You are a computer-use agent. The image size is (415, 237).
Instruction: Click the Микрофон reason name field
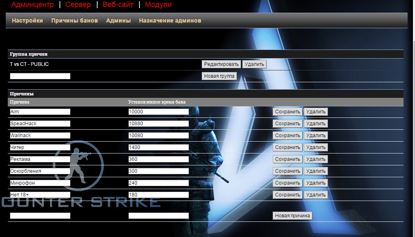[x=40, y=183]
